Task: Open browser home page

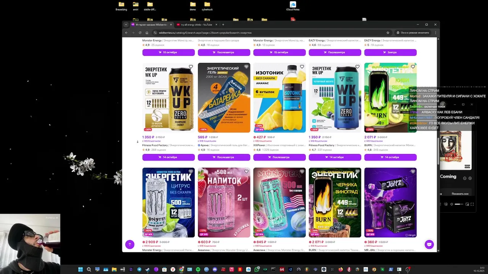Action: point(147,33)
